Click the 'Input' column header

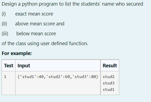pos(24,66)
